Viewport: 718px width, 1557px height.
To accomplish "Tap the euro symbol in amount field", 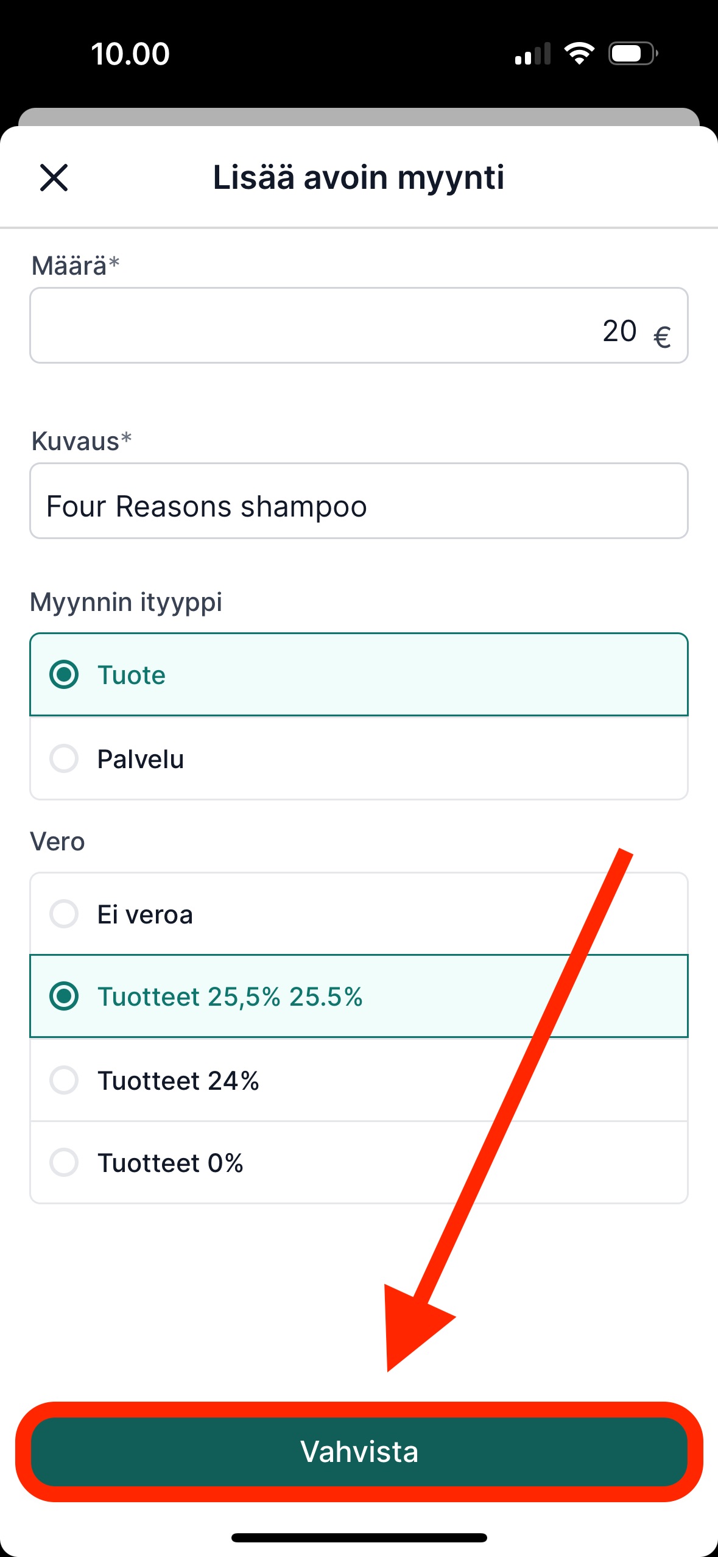I will tap(662, 337).
